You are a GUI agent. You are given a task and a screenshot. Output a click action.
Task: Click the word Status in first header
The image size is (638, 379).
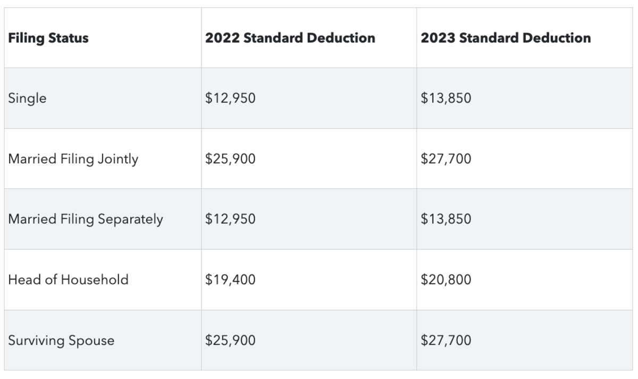coord(68,38)
